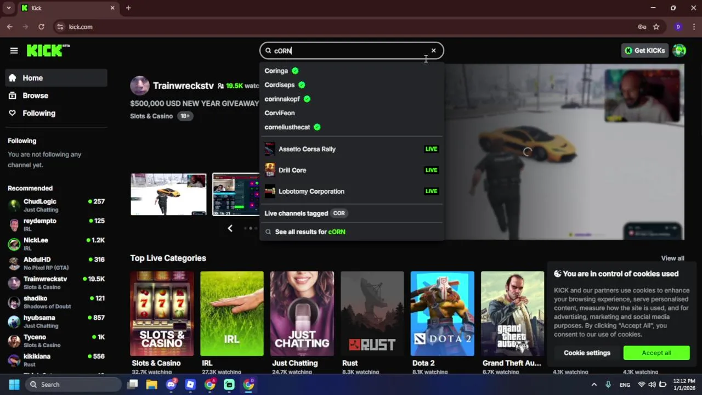This screenshot has height=395, width=702.
Task: Open the hamburger sidebar menu
Action: click(14, 50)
